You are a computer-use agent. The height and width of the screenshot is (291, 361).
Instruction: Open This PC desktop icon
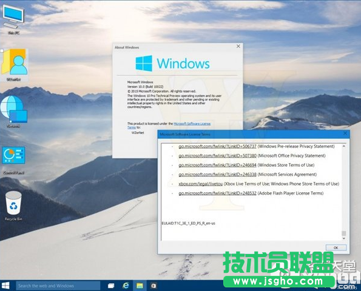click(x=13, y=19)
